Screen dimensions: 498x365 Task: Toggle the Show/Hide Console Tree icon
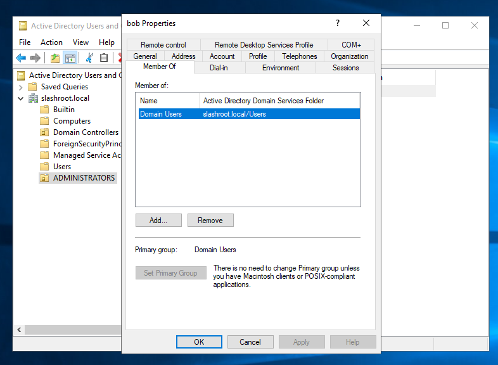70,58
